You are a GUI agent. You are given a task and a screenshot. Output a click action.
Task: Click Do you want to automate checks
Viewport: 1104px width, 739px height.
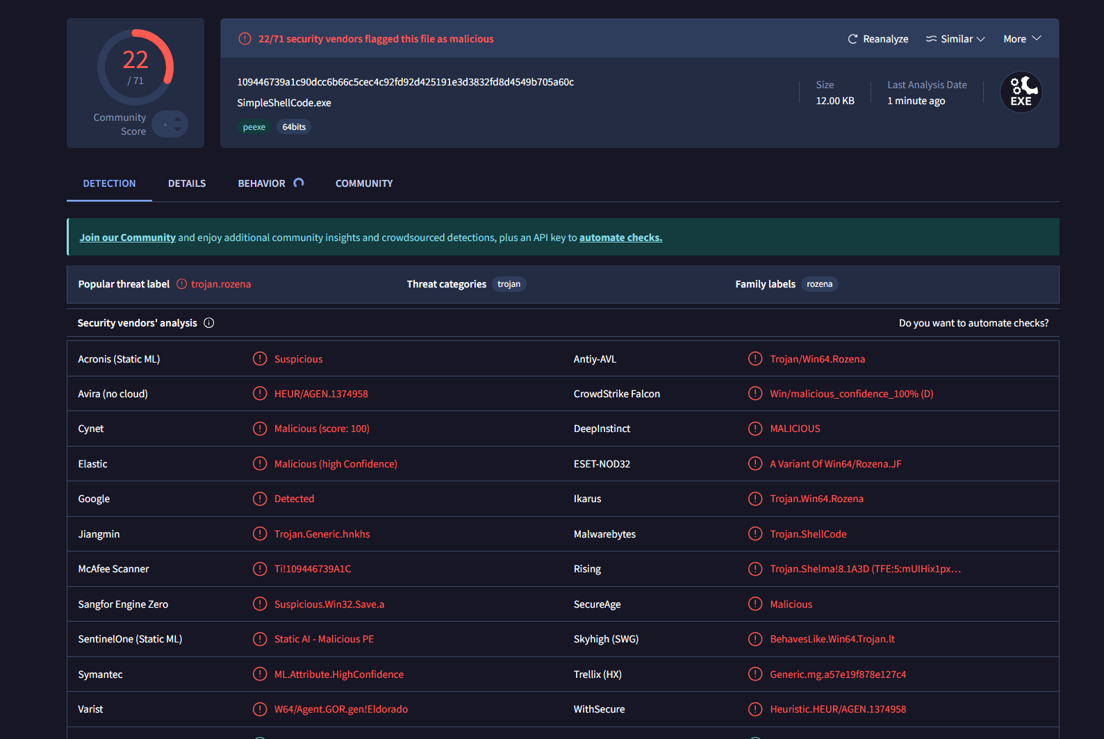(x=973, y=323)
